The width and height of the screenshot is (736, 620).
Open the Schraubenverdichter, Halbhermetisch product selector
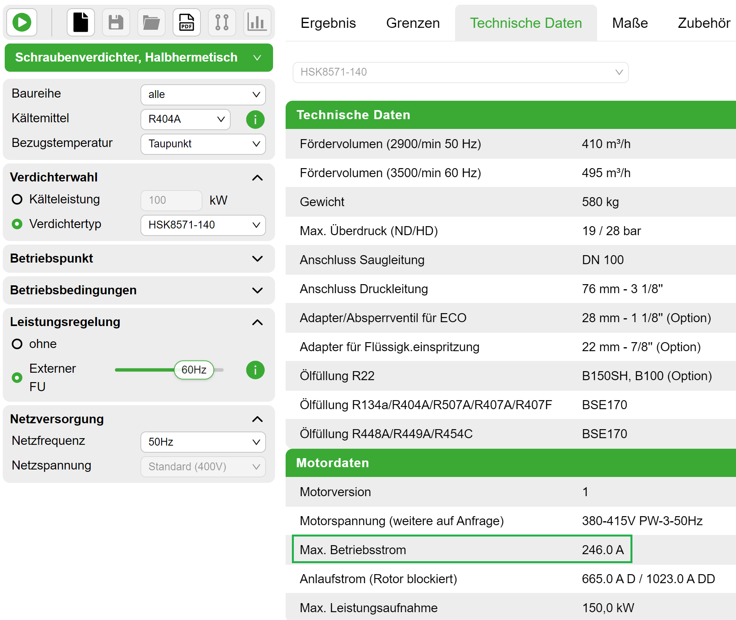(138, 57)
